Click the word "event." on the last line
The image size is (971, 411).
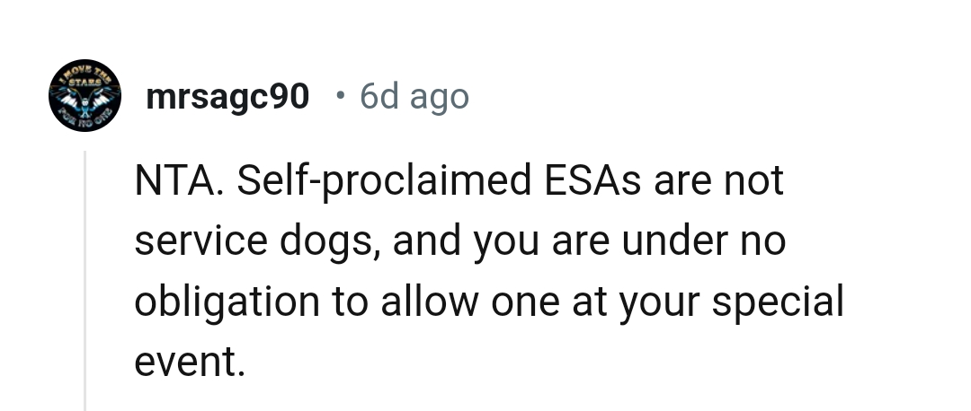[189, 363]
